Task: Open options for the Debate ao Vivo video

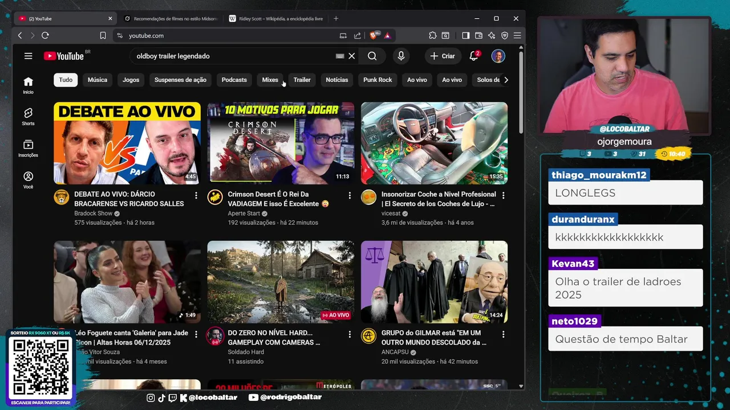Action: pos(196,195)
